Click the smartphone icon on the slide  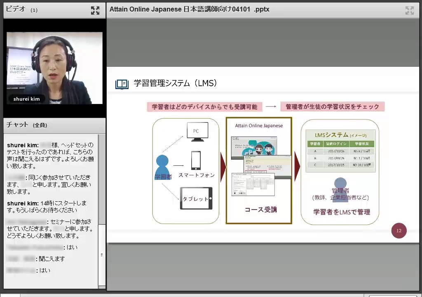point(196,160)
